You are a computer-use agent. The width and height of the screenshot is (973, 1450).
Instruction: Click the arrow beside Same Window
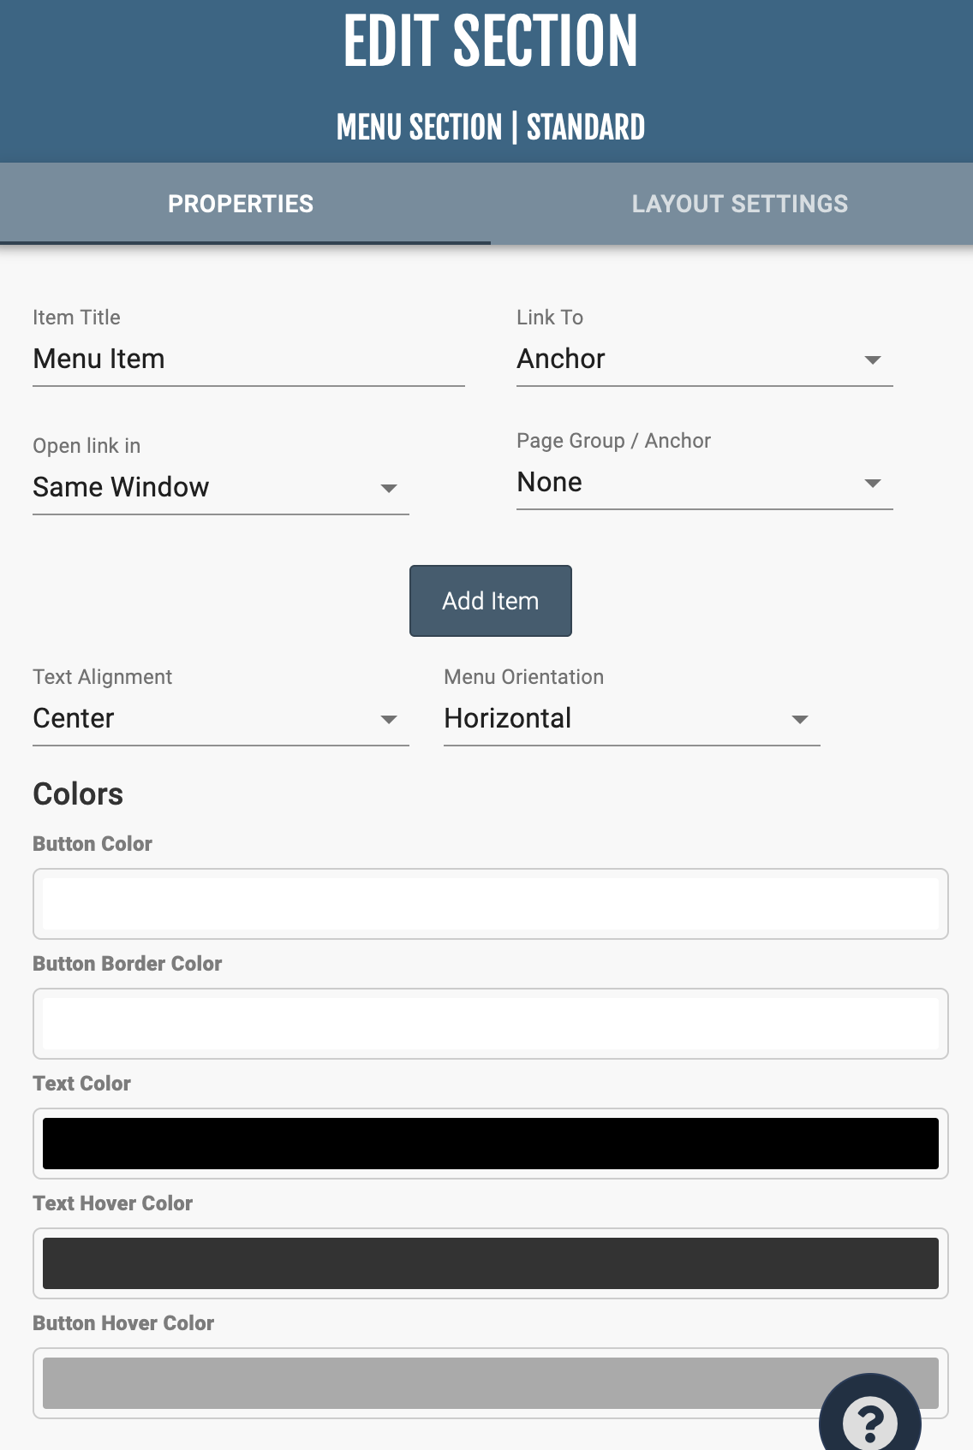(389, 489)
